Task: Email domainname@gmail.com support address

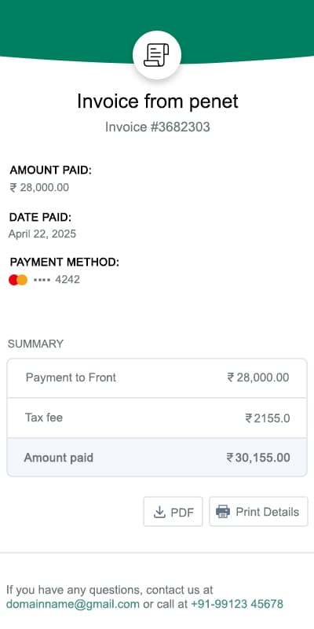Action: (x=73, y=604)
